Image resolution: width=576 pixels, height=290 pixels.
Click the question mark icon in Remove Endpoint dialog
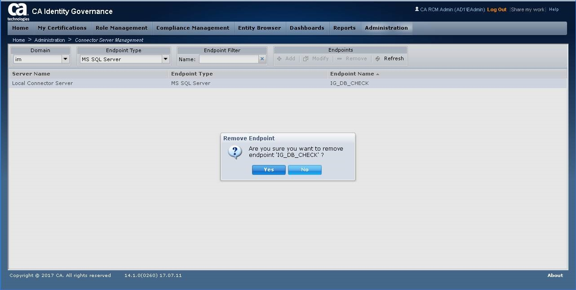coord(235,152)
